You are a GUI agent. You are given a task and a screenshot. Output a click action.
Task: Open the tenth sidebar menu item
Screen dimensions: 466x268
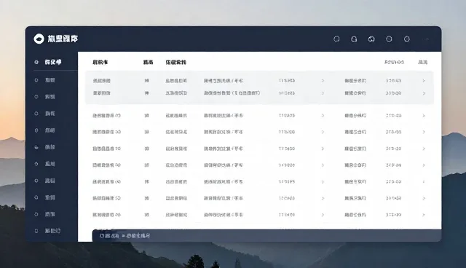pos(45,214)
